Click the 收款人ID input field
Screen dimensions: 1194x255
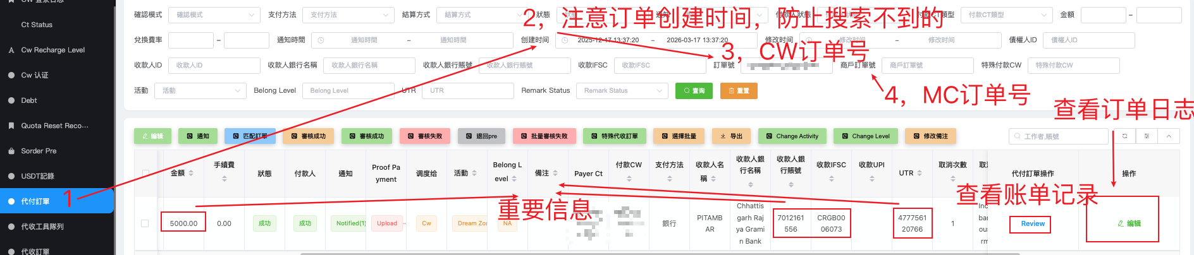(214, 66)
